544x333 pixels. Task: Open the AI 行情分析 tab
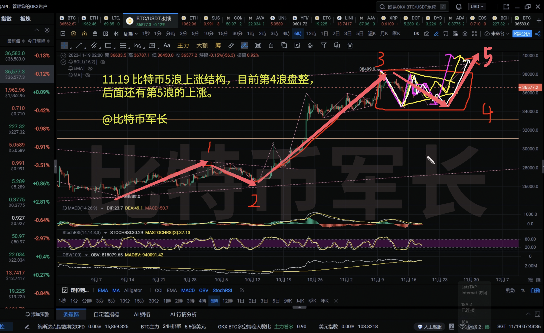pyautogui.click(x=183, y=314)
